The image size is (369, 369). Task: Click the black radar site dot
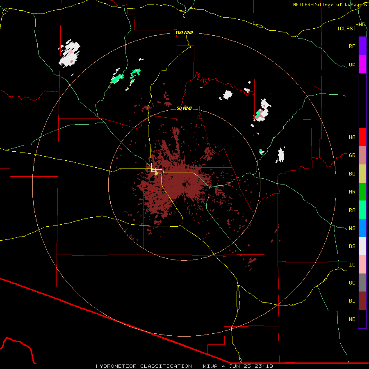coord(184,185)
